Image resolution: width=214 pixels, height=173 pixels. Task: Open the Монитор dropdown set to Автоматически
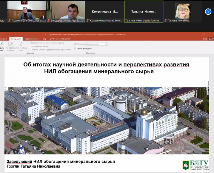pos(96,44)
